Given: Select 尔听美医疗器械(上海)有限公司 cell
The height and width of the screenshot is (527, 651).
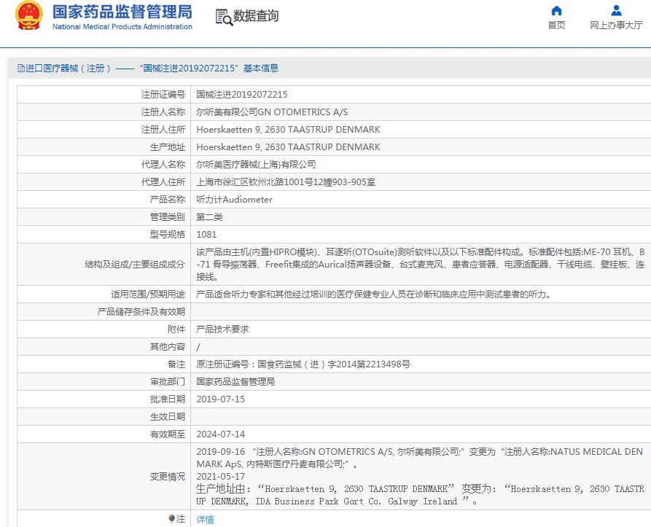Looking at the screenshot, I should click(x=256, y=164).
